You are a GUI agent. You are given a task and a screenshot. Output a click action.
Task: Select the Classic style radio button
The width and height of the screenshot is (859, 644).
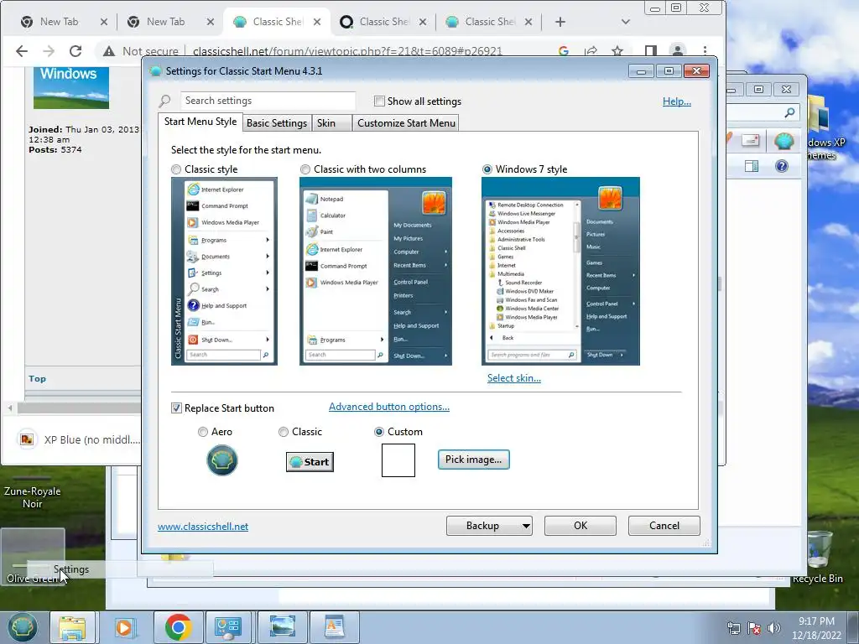point(176,169)
